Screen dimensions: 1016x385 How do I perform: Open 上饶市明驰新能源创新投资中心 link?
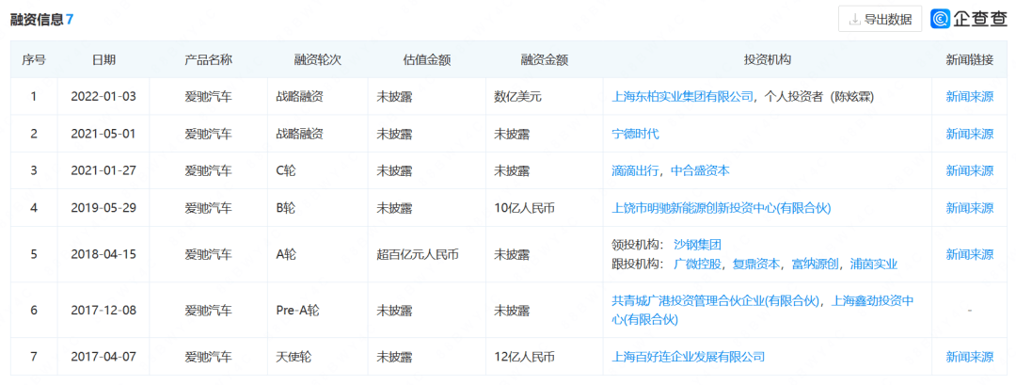tap(722, 208)
